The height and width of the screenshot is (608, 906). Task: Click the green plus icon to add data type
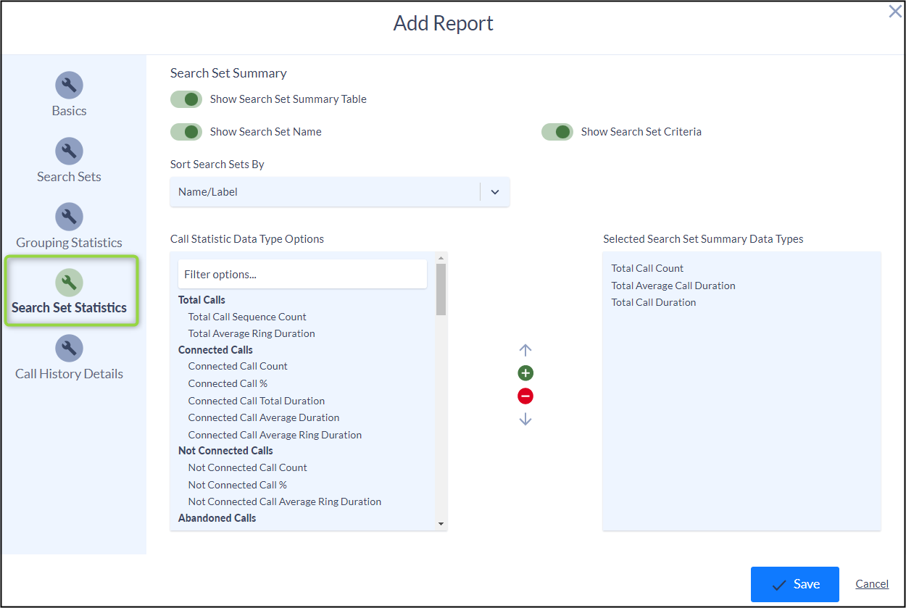[x=525, y=372]
